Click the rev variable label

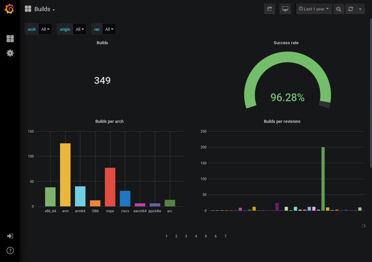(97, 29)
